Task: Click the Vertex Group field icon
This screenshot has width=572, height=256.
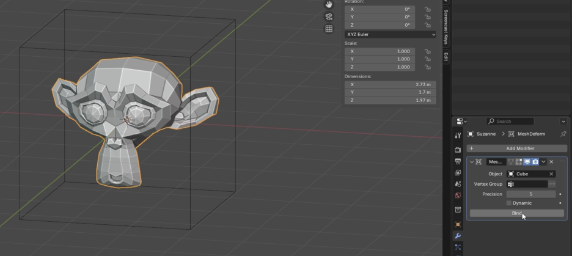Action: [x=511, y=184]
